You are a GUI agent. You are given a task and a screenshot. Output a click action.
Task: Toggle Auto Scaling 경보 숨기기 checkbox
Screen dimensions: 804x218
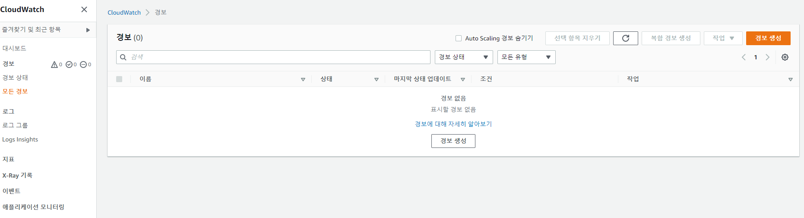coord(459,38)
